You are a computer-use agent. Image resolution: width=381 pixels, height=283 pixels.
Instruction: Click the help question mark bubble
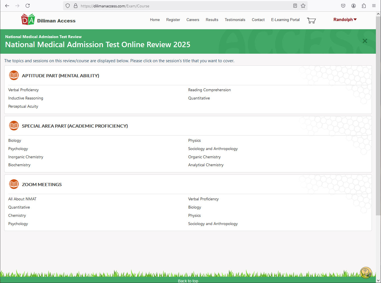(366, 272)
